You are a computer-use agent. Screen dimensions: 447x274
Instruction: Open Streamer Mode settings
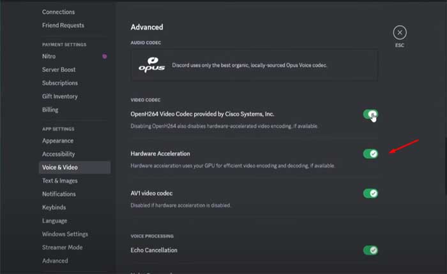(62, 247)
